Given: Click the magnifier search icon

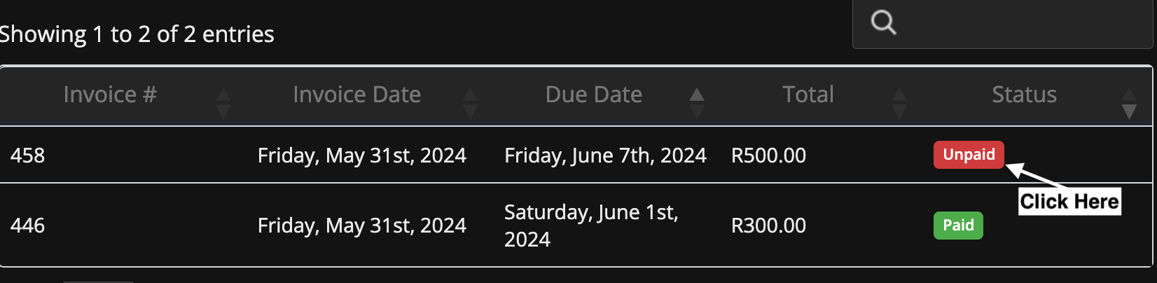Looking at the screenshot, I should coord(883,22).
